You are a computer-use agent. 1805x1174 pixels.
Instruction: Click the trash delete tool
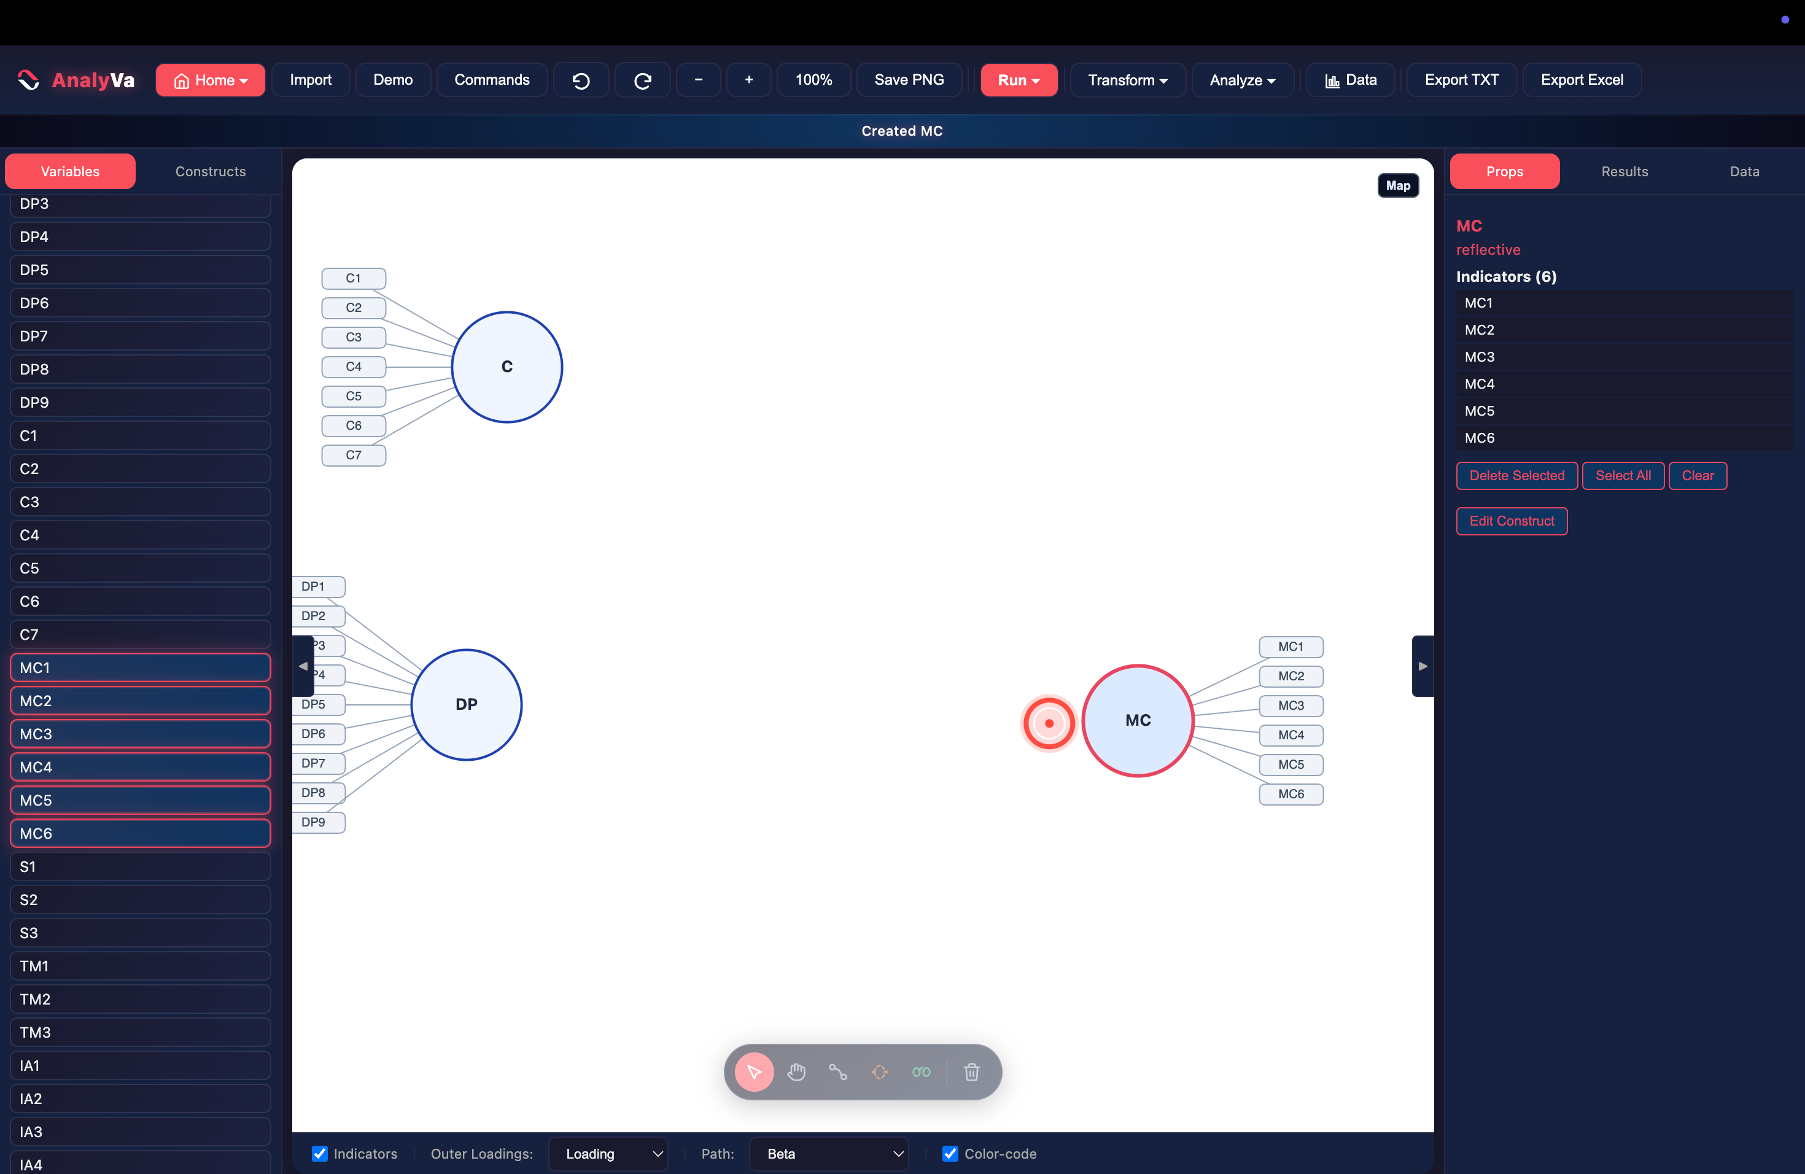[971, 1071]
